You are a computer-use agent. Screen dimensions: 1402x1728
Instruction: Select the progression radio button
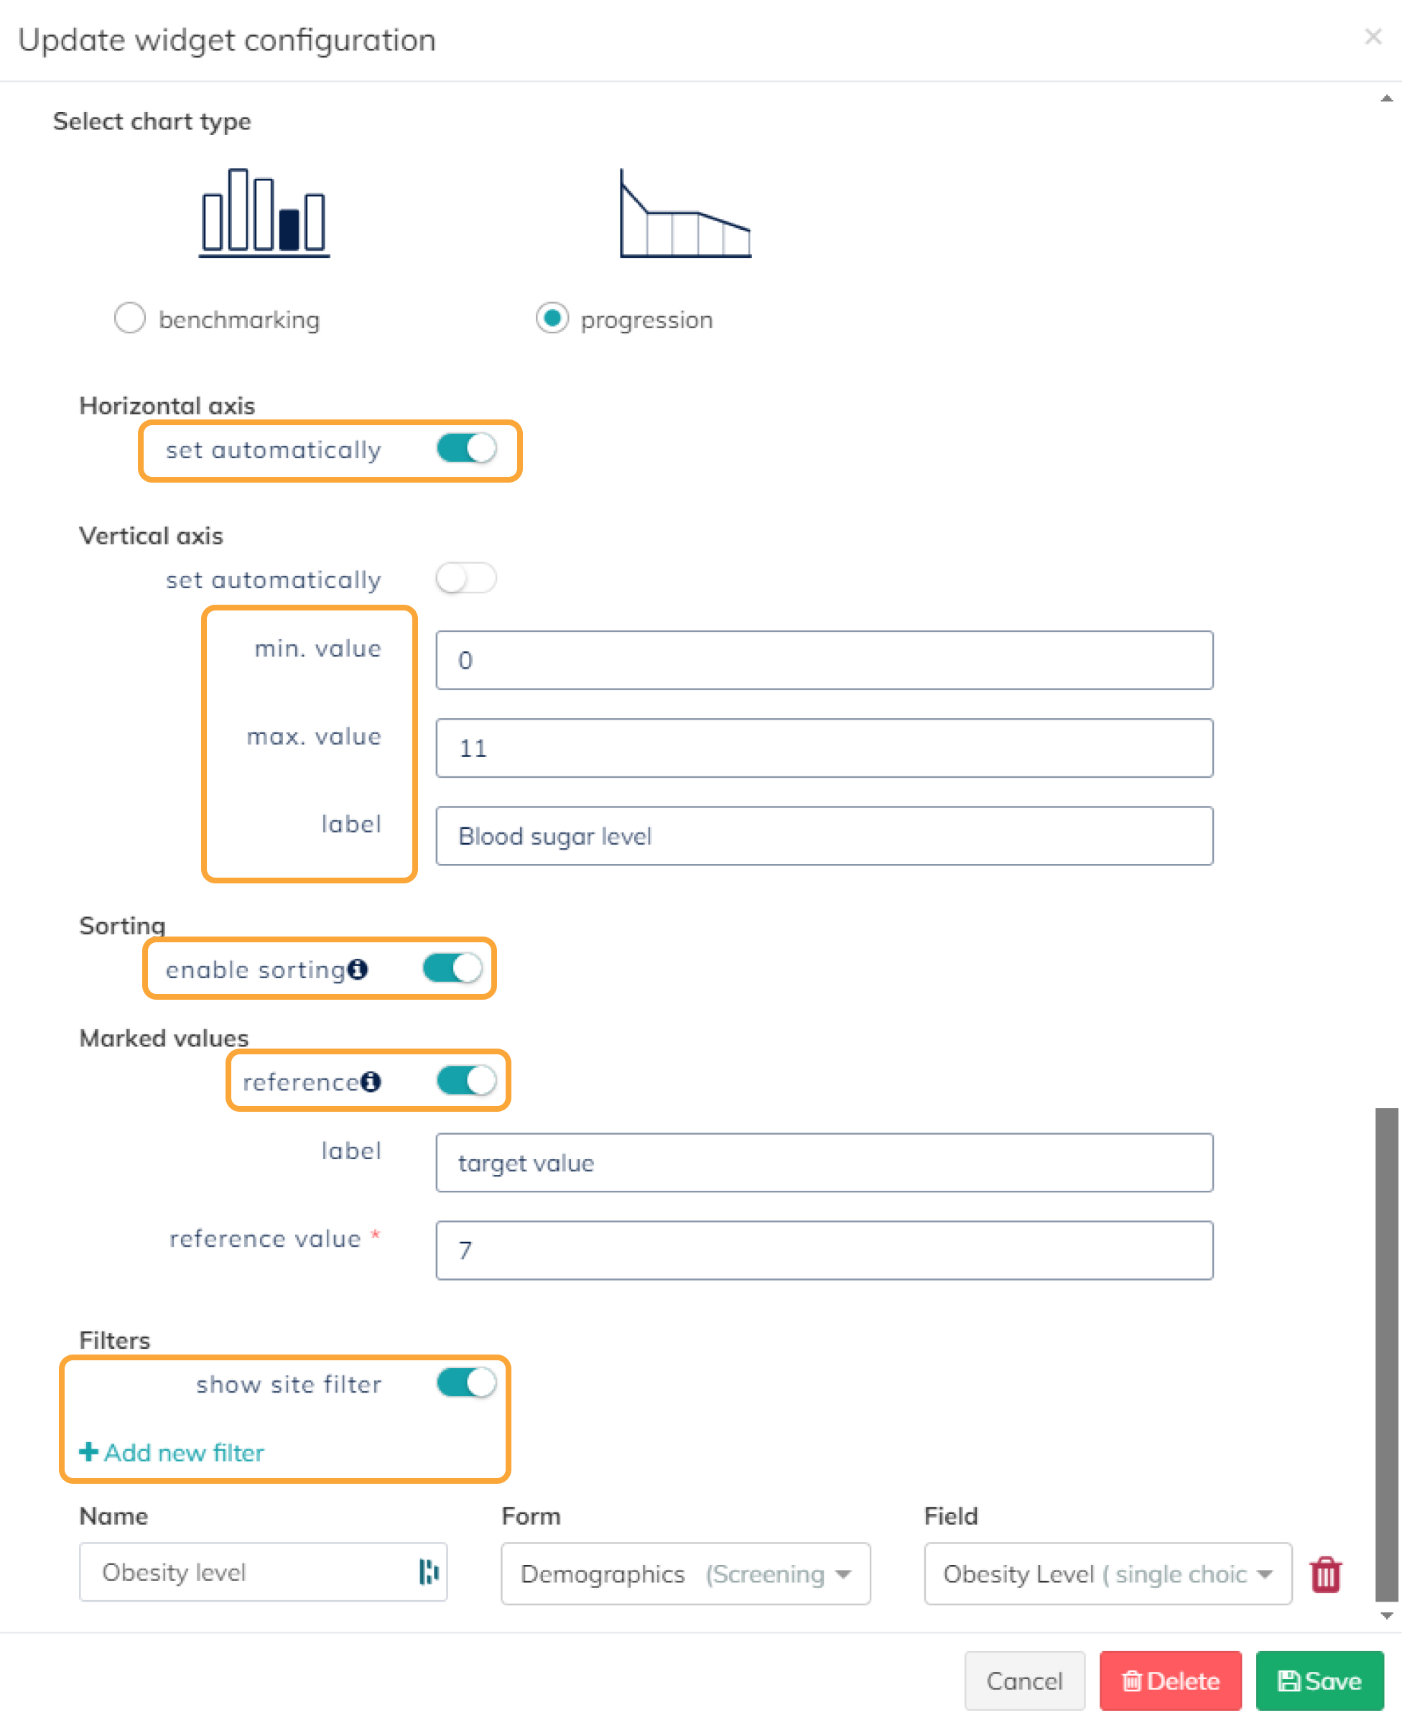(552, 318)
